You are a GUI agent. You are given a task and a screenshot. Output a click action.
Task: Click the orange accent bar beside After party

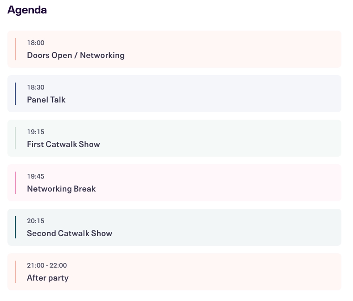click(15, 272)
